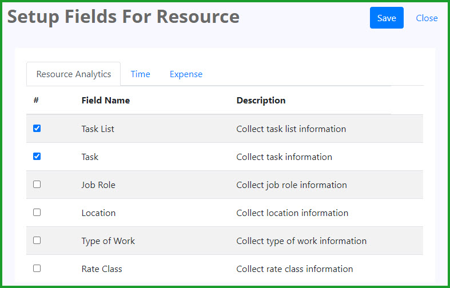The width and height of the screenshot is (450, 288).
Task: Click the # column header
Action: [36, 101]
